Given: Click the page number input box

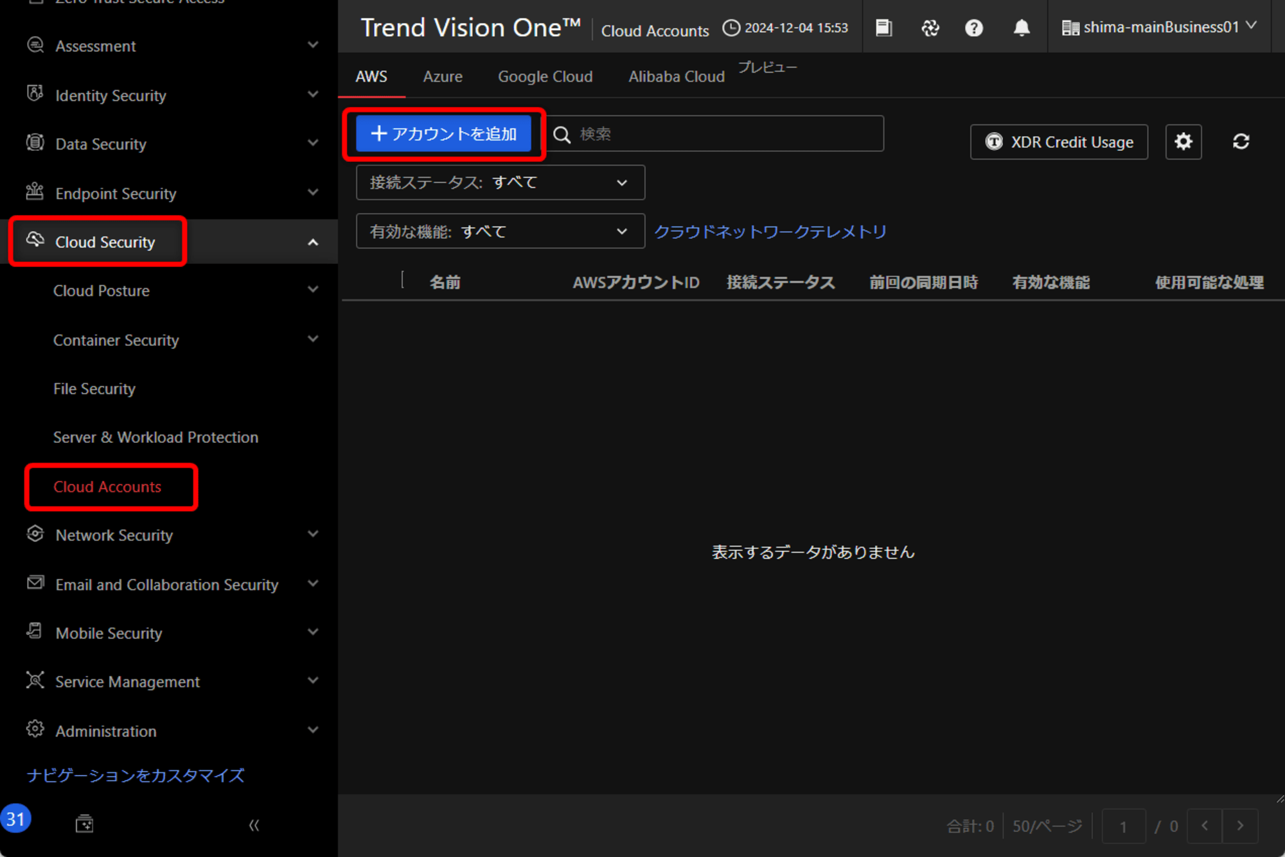Looking at the screenshot, I should click(1124, 826).
